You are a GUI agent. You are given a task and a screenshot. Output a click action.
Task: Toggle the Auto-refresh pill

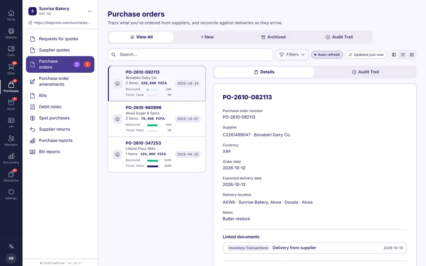327,55
